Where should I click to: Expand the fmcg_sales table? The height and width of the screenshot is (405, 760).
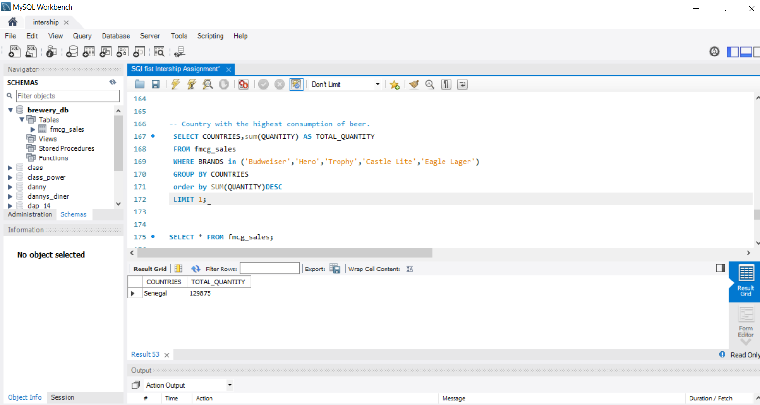(33, 129)
